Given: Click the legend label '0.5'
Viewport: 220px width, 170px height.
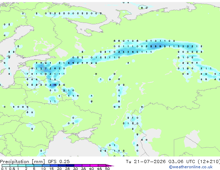Looking at the screenshot, I should pyautogui.click(x=12, y=169).
